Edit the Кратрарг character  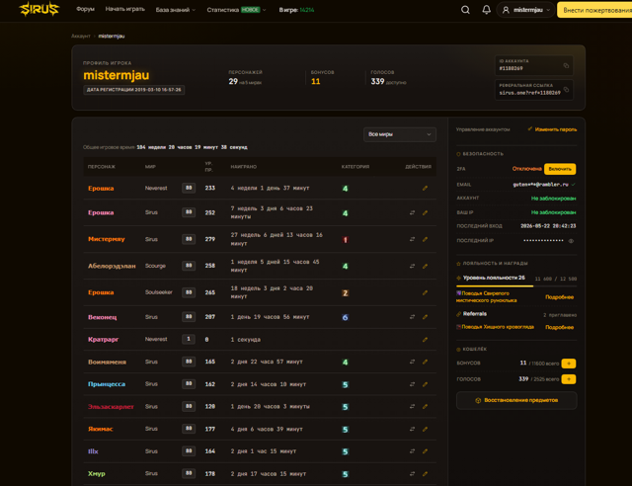[x=425, y=340]
